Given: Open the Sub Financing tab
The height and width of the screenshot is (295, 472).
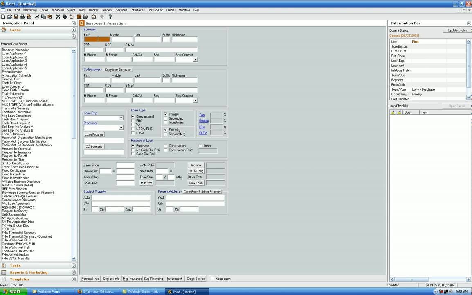Looking at the screenshot, I should [153, 279].
